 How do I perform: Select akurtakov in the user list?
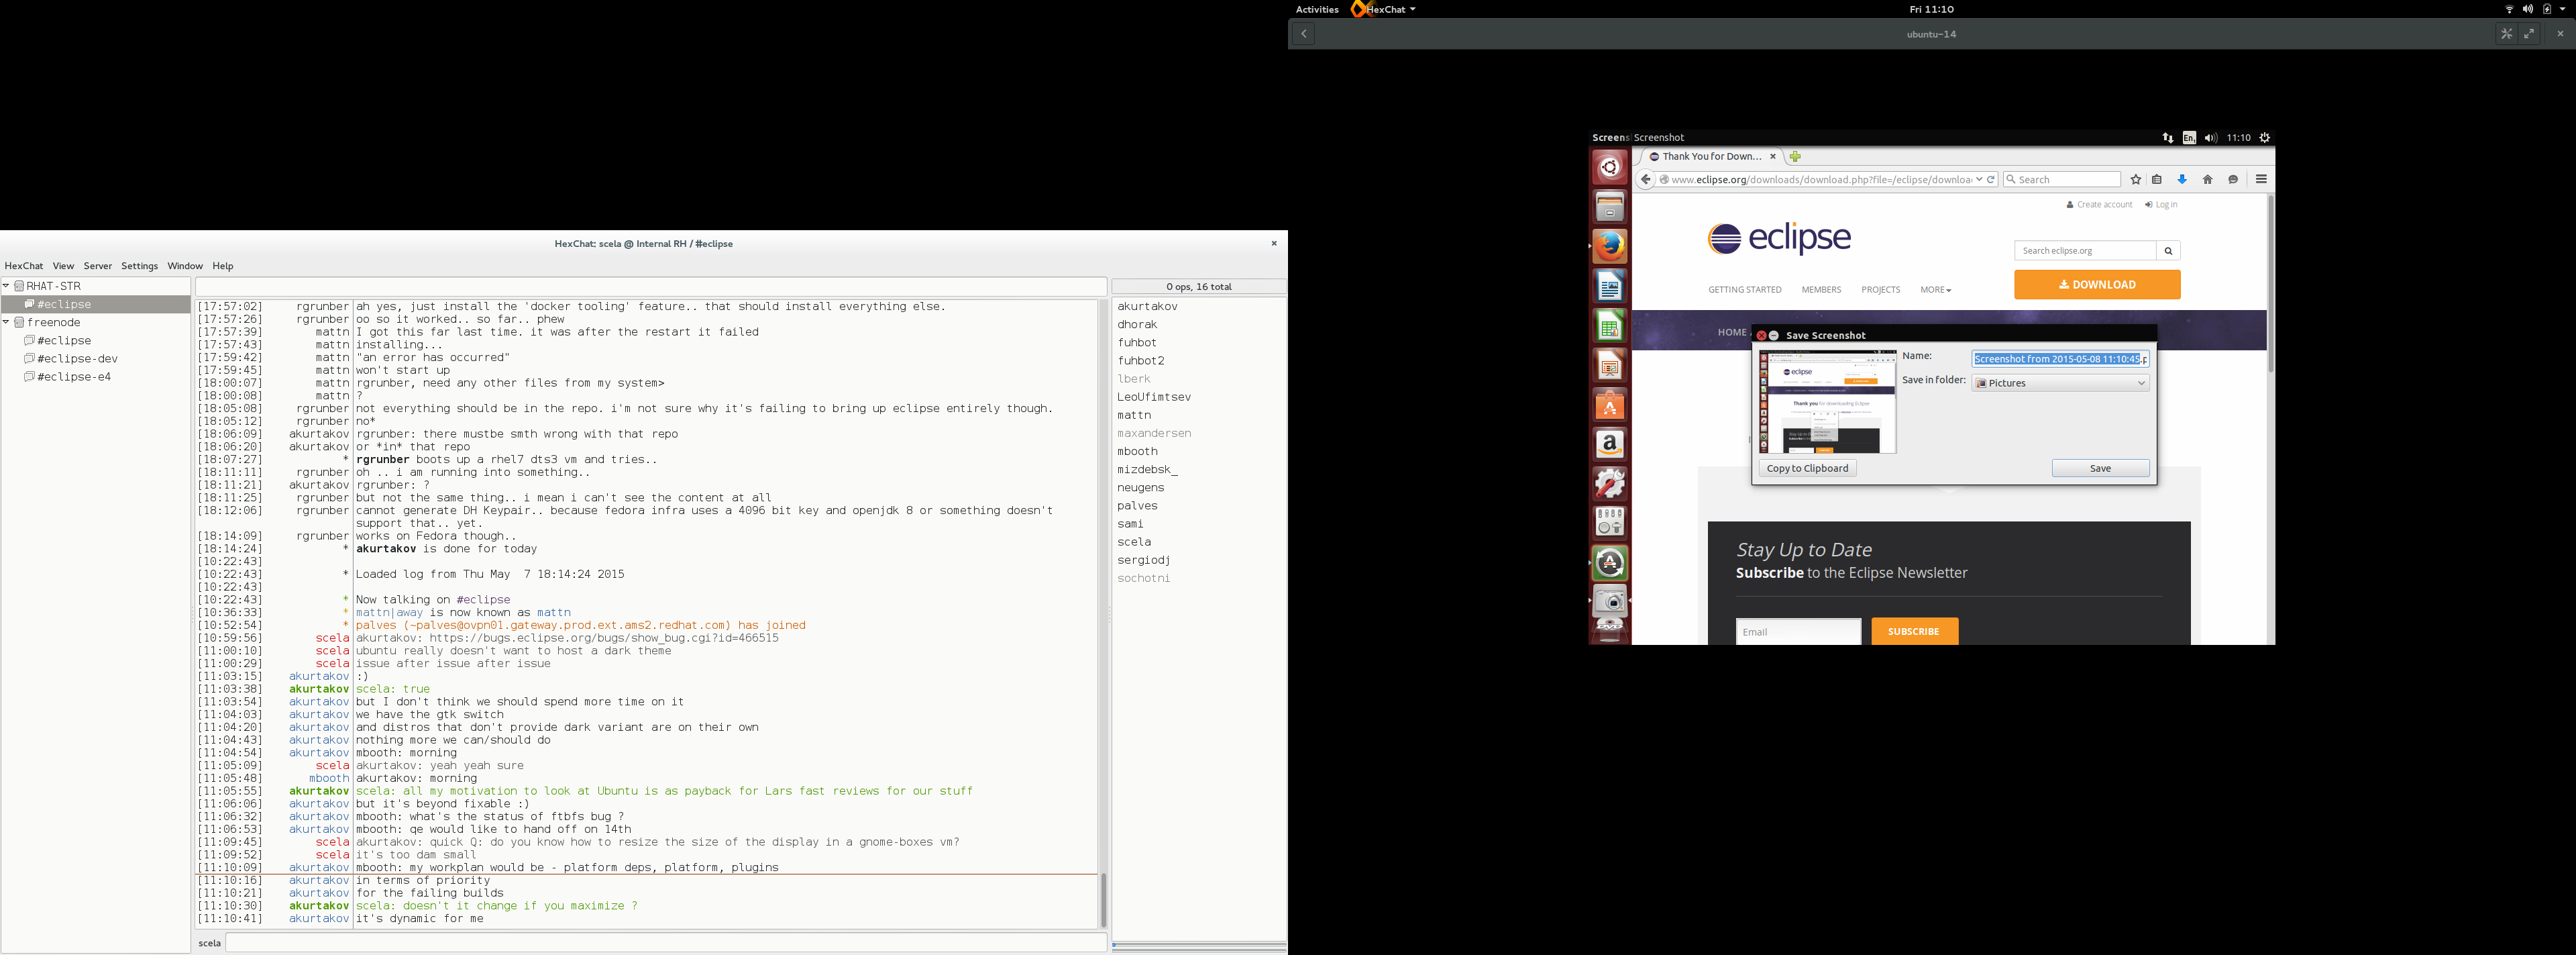1147,307
